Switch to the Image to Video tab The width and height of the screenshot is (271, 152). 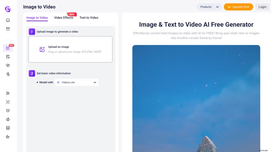point(37,18)
